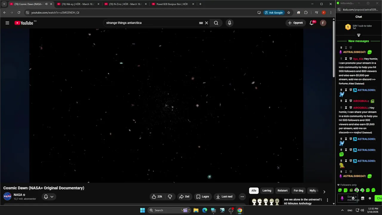Screen dimensions: 382x215
Task: Open Kick chat settings gear
Action: (370, 198)
